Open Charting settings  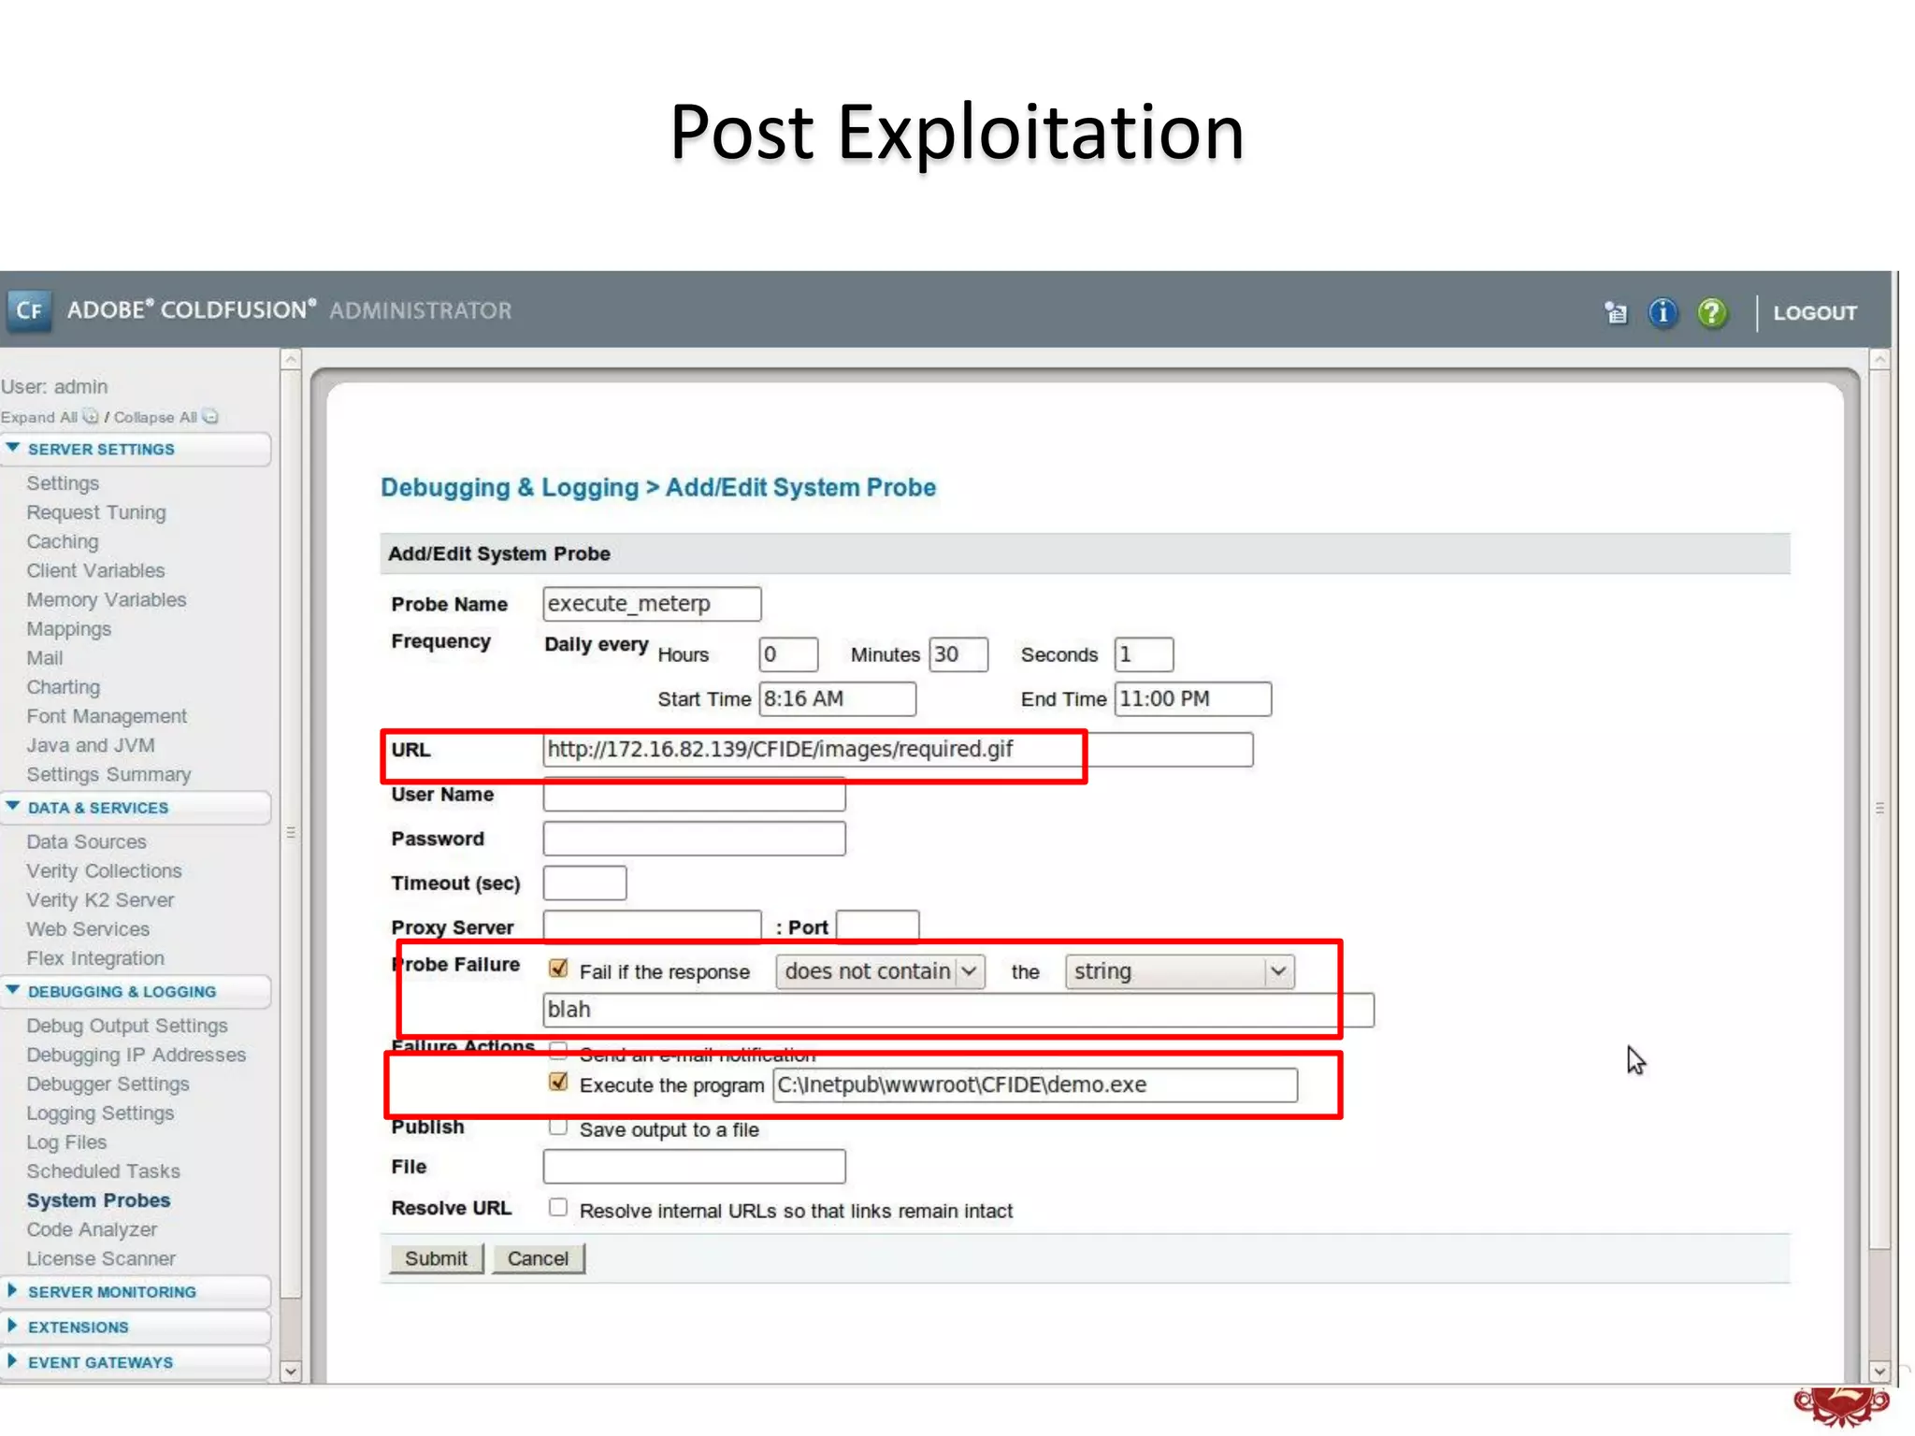click(64, 686)
